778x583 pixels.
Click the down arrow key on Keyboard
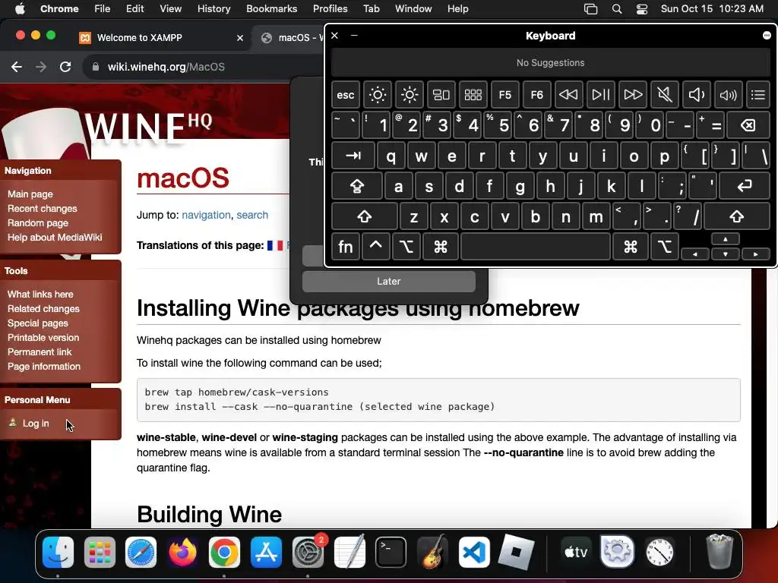click(726, 254)
